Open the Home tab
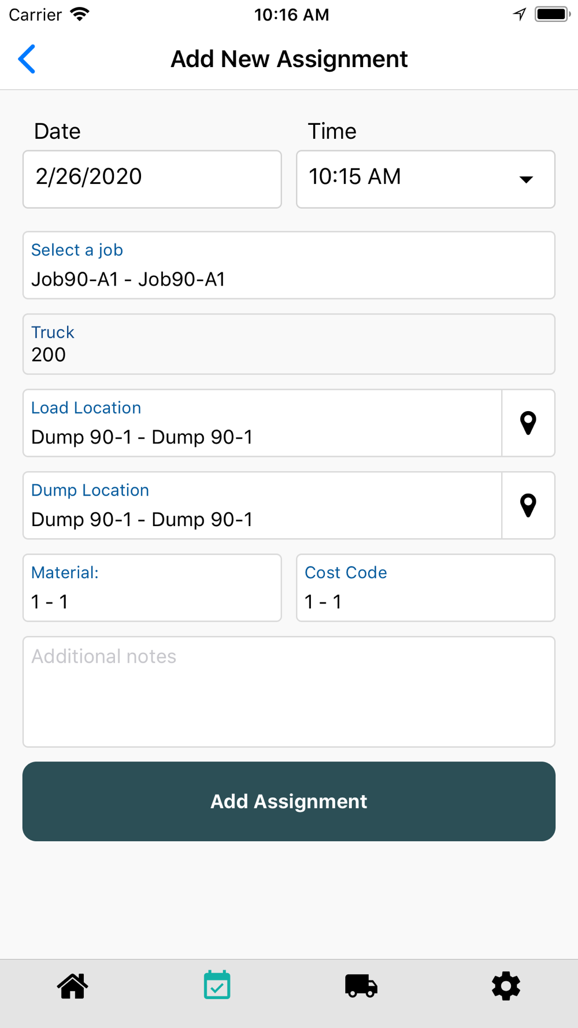Screen dimensions: 578x1028 [x=72, y=986]
